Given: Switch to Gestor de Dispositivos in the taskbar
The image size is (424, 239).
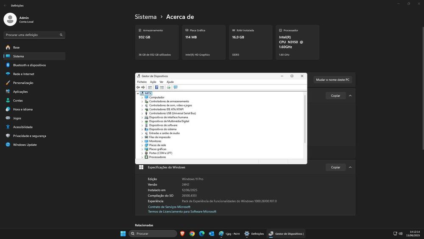Looking at the screenshot, I should point(286,233).
